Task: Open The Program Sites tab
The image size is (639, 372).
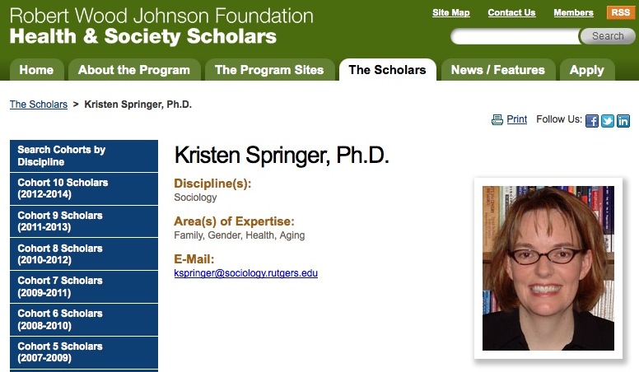Action: coord(269,70)
